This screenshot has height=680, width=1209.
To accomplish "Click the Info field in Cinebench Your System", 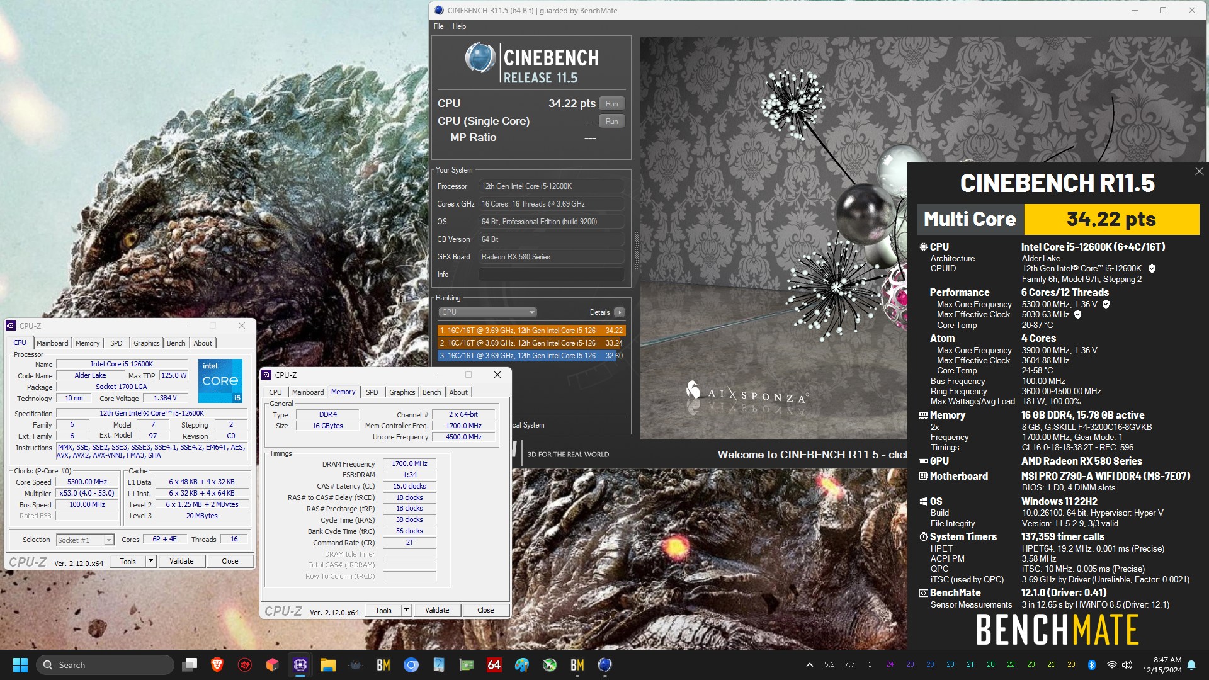I will coord(551,275).
